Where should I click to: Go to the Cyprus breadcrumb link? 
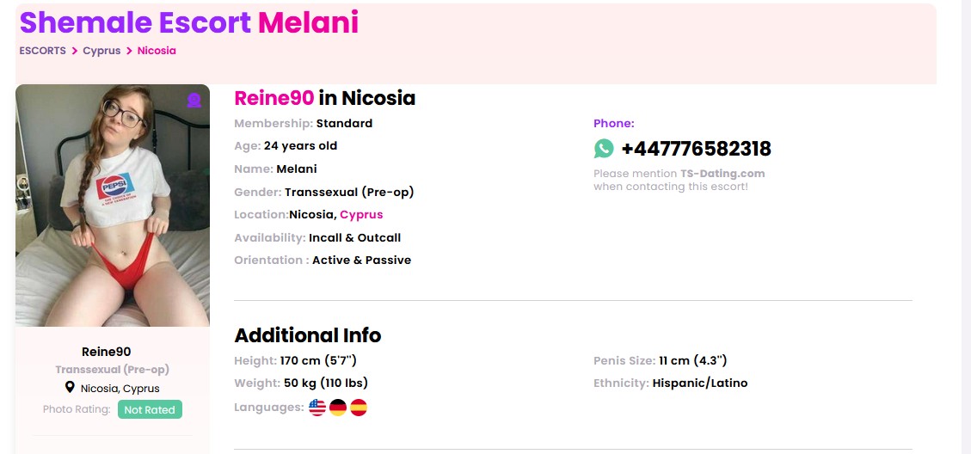101,51
